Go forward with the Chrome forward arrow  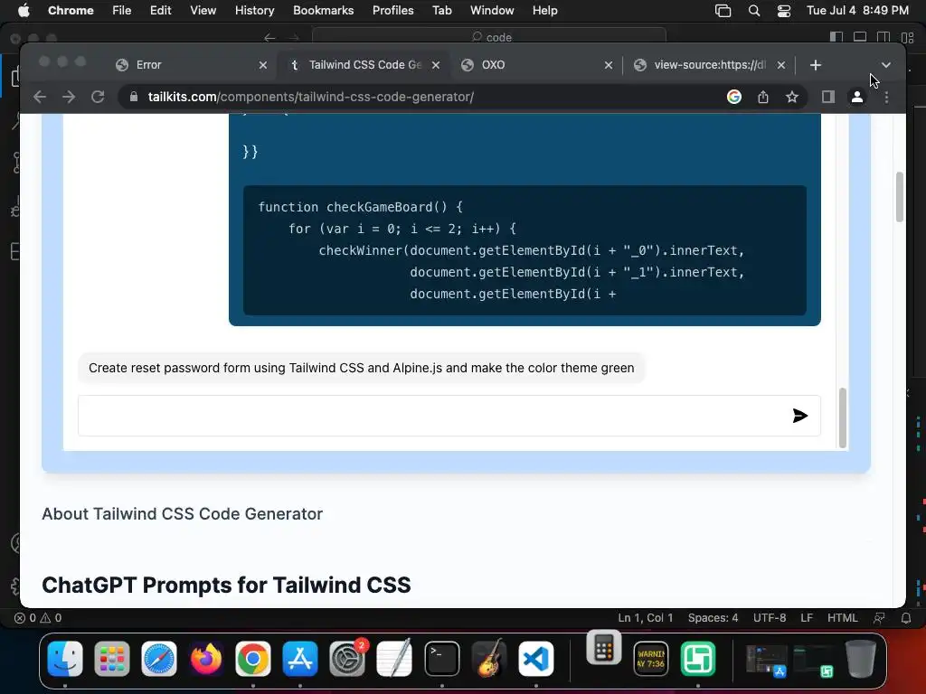[69, 97]
